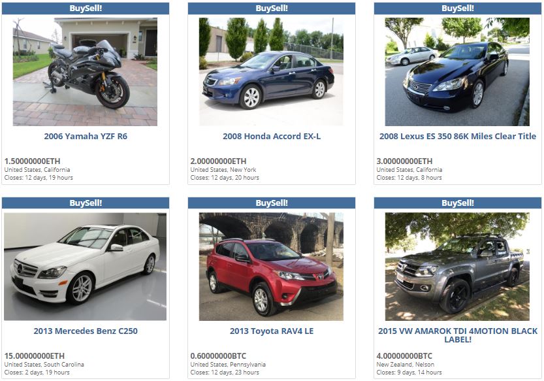This screenshot has height=381, width=544.
Task: Follow the 2008 Honda Accord EX-L title link
Action: [272, 136]
